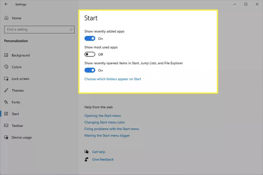Open Background settings via picture icon
263x175 pixels.
click(6, 55)
